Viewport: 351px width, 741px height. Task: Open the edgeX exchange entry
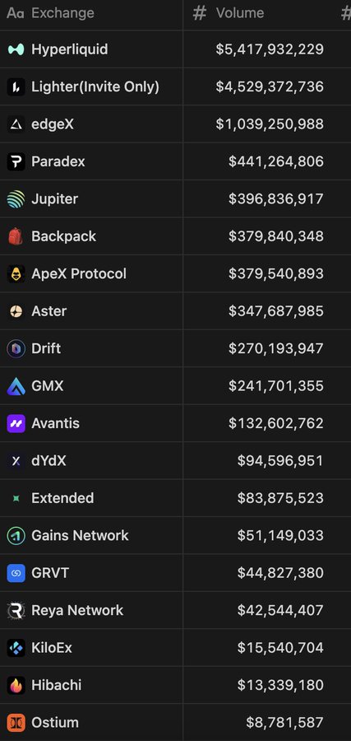click(x=53, y=124)
